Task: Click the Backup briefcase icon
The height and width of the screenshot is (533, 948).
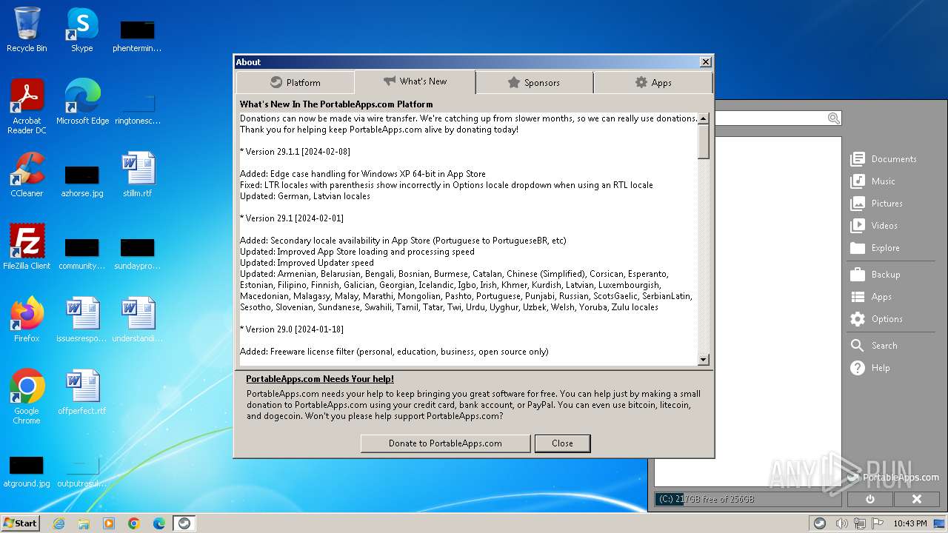Action: point(858,275)
